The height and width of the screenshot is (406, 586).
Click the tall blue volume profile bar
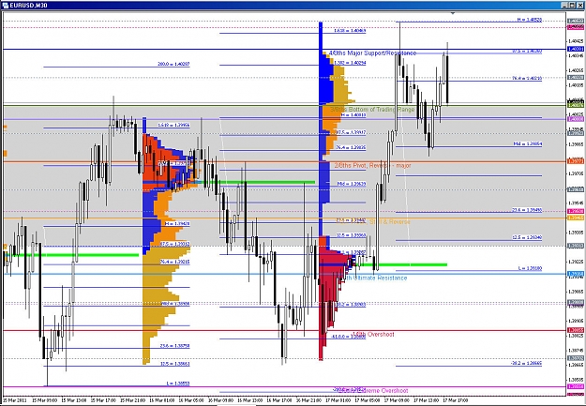coord(321,129)
